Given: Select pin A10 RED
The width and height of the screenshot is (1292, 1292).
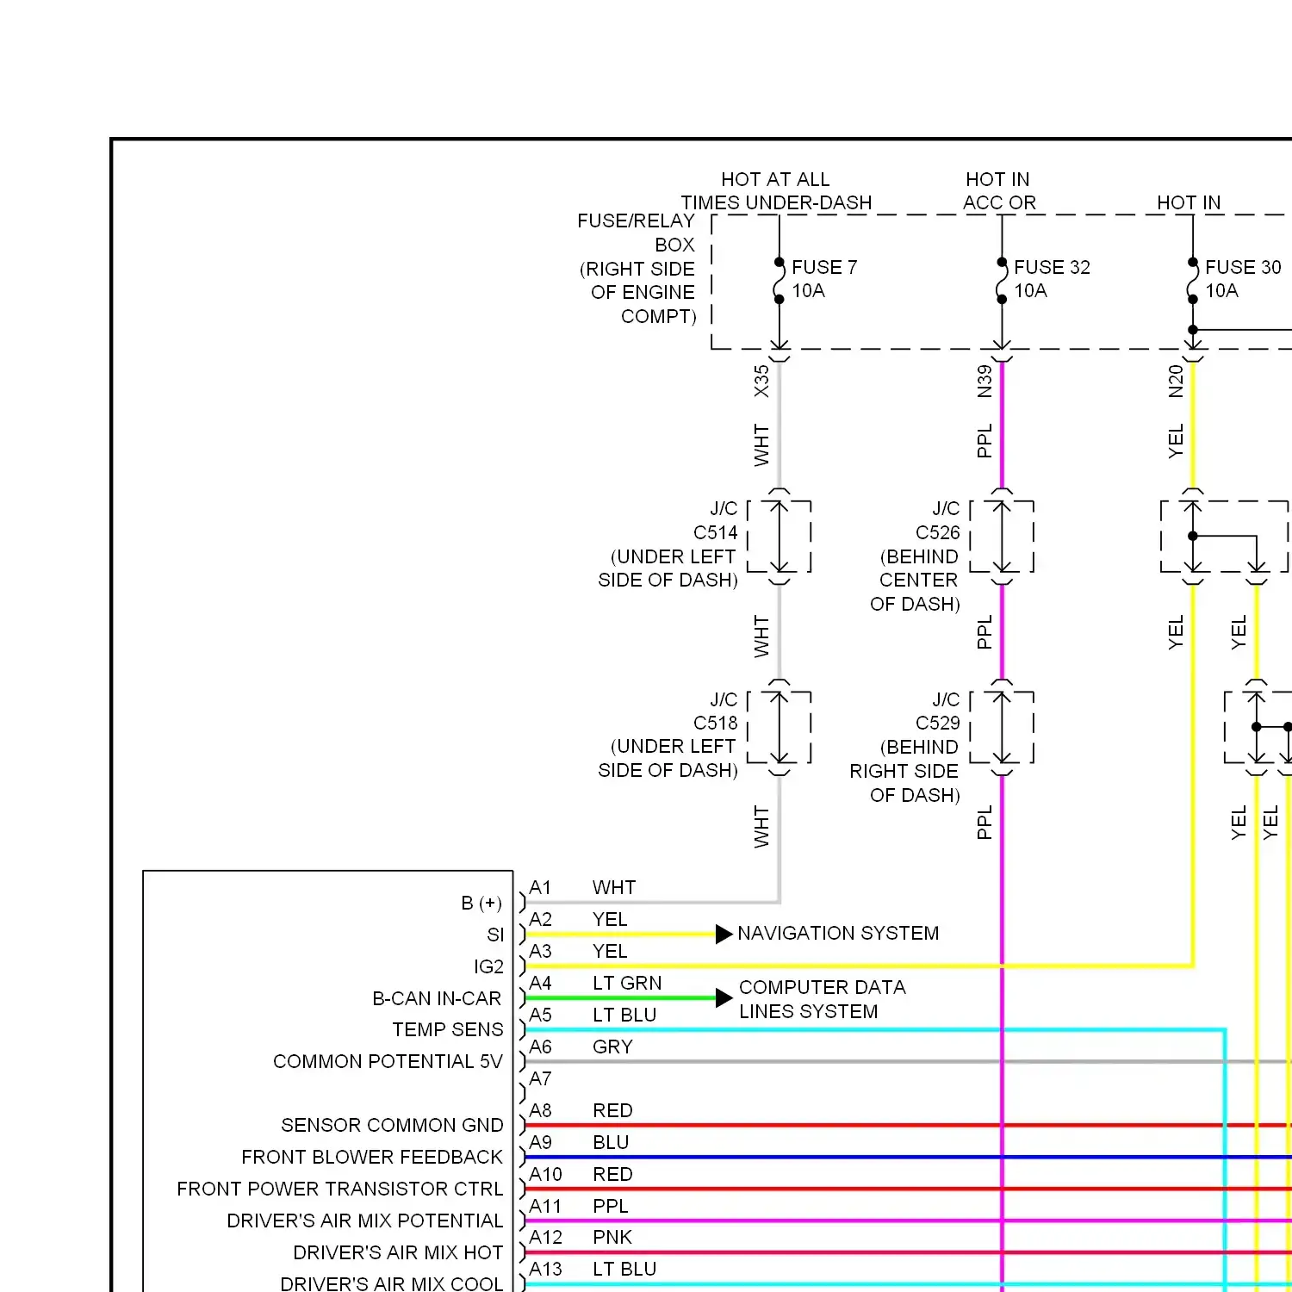Looking at the screenshot, I should click(581, 1175).
